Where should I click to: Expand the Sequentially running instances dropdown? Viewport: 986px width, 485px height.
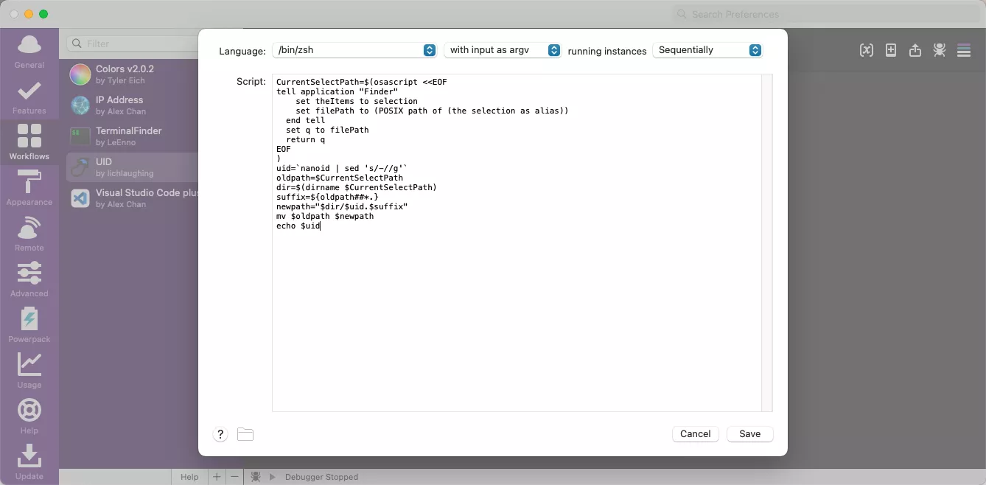(707, 50)
